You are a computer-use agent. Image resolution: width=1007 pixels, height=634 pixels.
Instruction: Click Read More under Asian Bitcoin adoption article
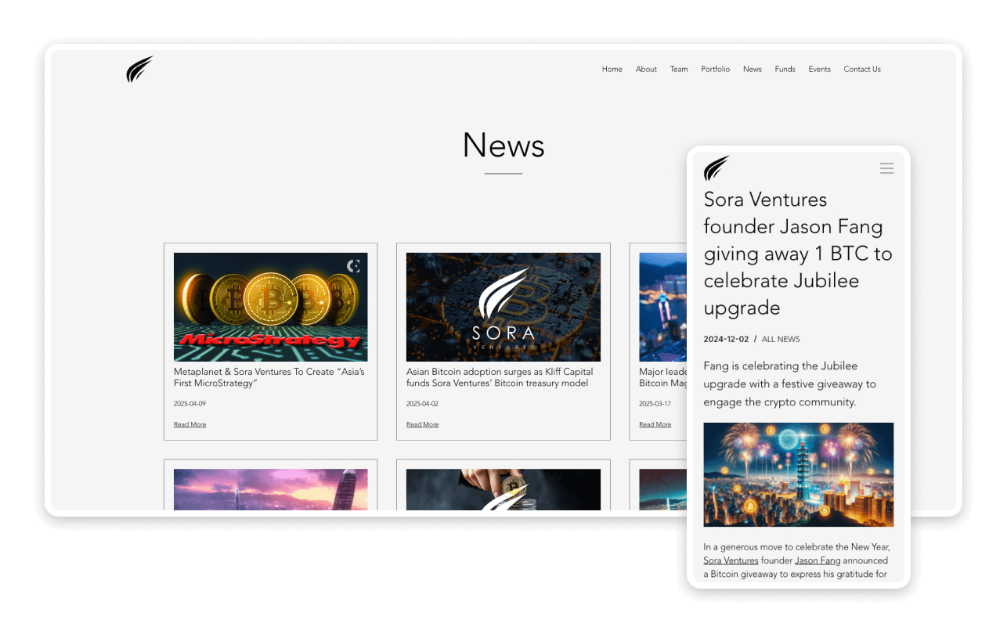tap(422, 424)
